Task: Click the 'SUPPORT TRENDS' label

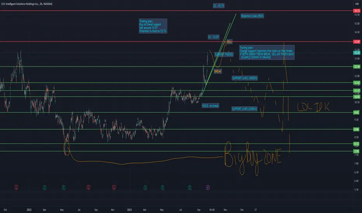Action: (x=224, y=55)
